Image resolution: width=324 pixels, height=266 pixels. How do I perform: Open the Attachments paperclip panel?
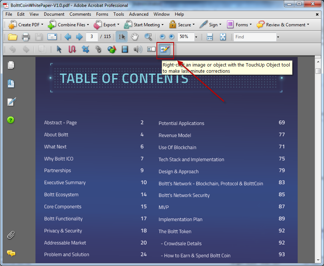[x=11, y=235]
